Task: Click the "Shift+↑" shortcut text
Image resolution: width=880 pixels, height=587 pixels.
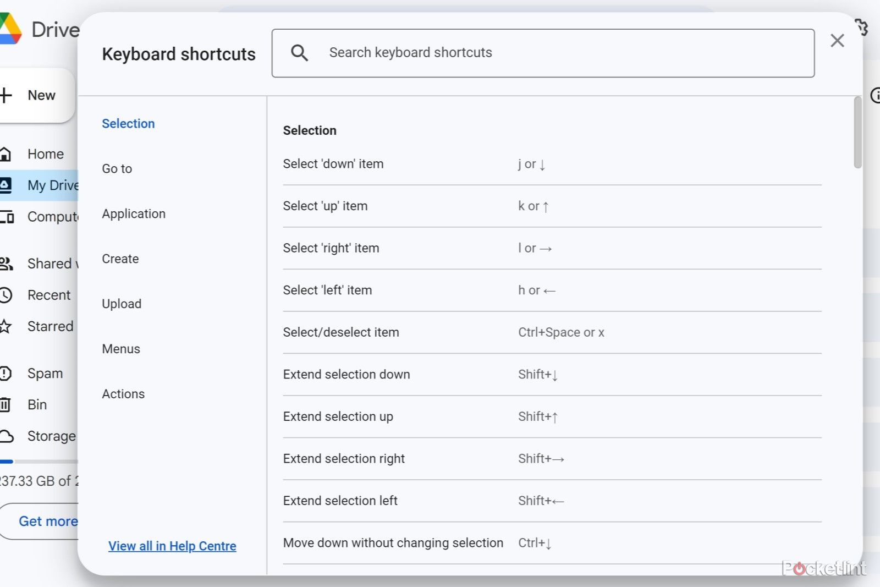Action: coord(538,416)
